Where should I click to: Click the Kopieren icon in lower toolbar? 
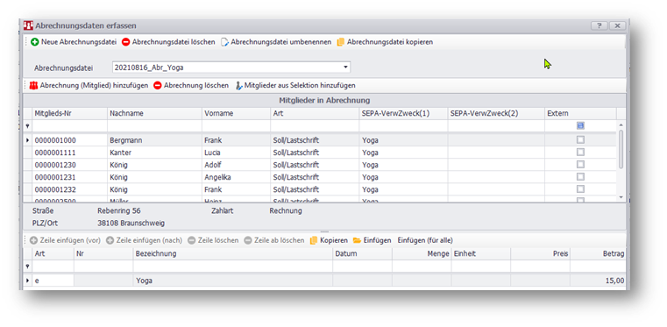[x=314, y=241]
